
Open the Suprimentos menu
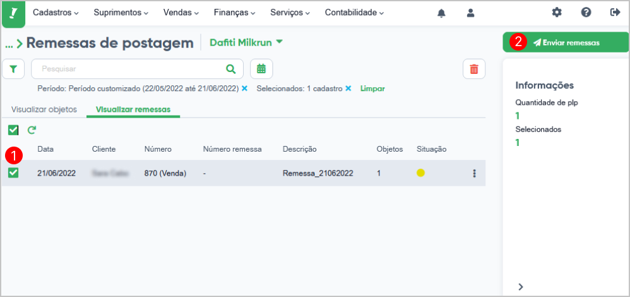click(x=121, y=13)
